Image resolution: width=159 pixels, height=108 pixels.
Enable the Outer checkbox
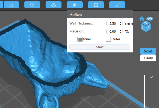point(108,39)
